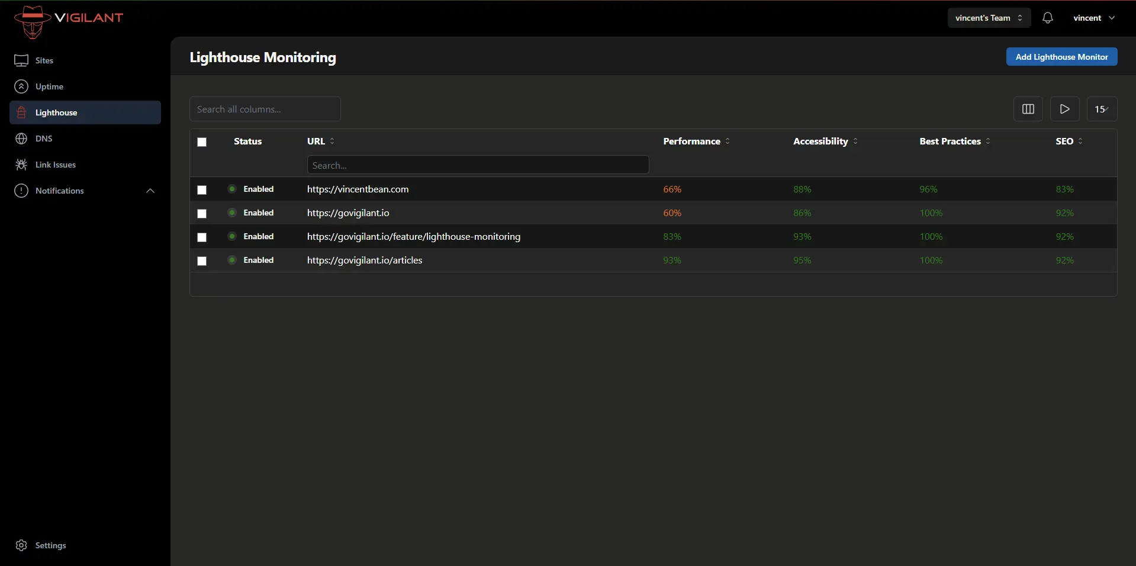
Task: Click the Link Issues bug icon
Action: point(21,165)
